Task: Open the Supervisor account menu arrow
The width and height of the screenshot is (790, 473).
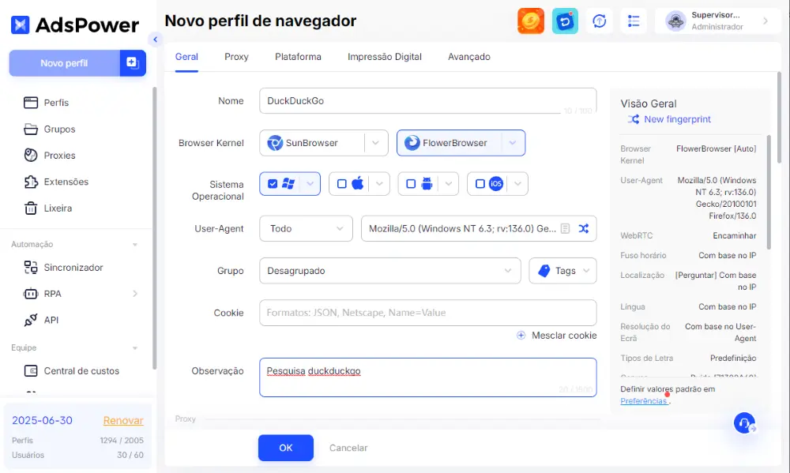Action: (766, 21)
